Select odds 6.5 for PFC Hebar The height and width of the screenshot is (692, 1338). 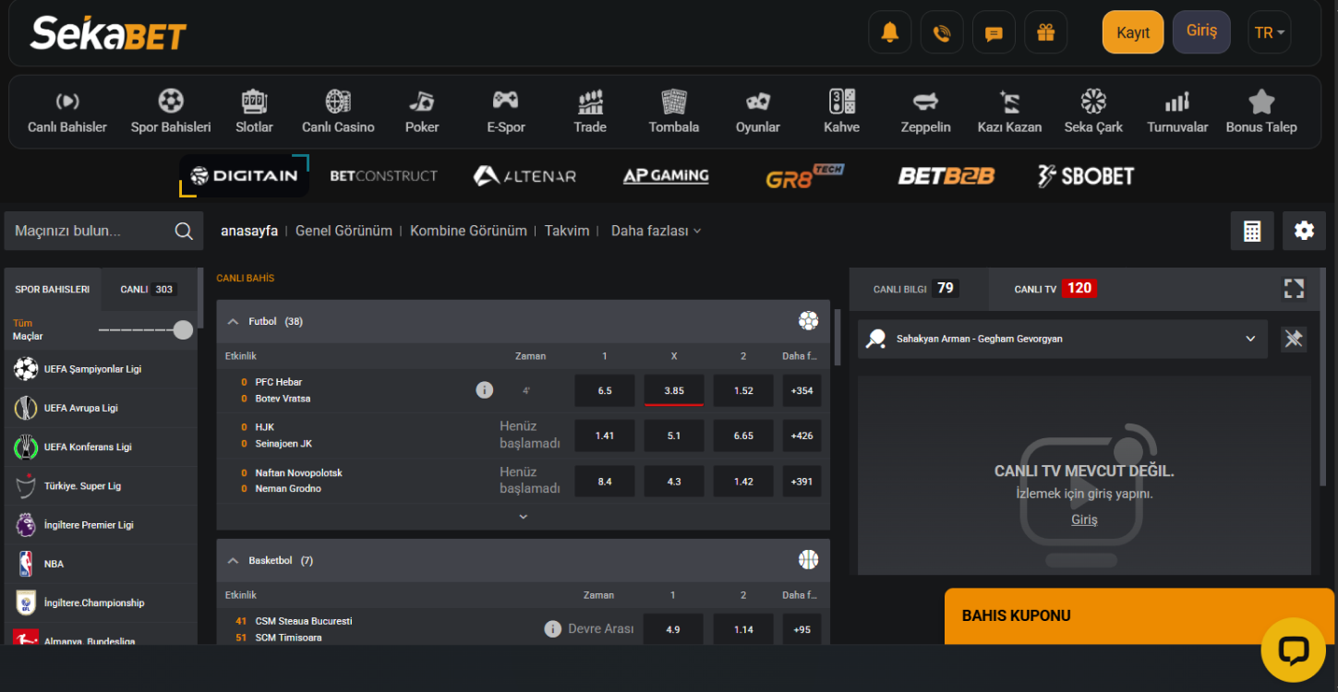[x=605, y=390]
